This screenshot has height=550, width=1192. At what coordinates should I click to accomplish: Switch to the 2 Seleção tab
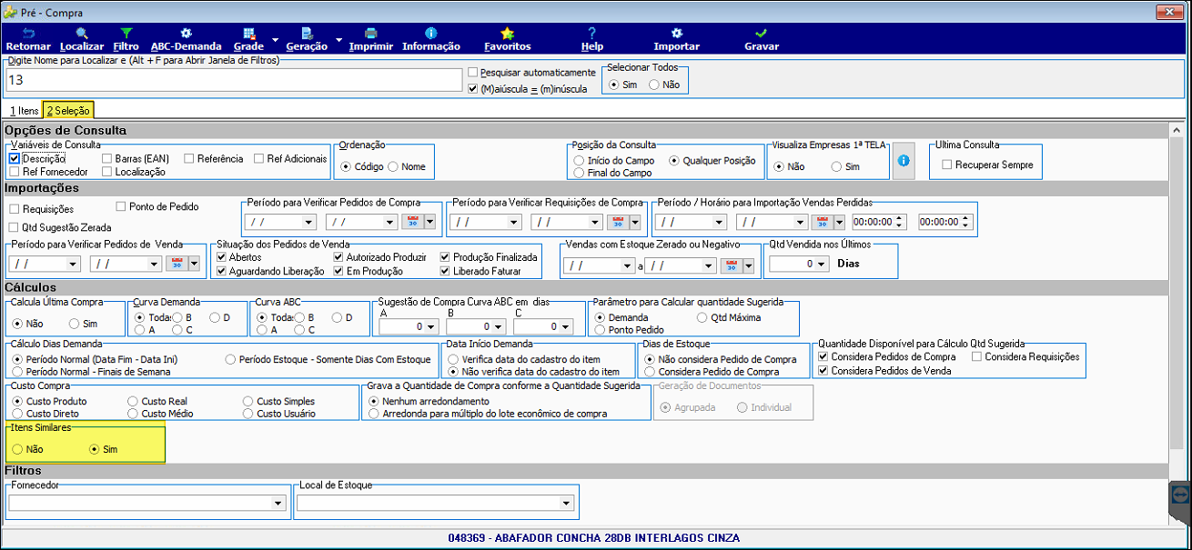pyautogui.click(x=68, y=110)
